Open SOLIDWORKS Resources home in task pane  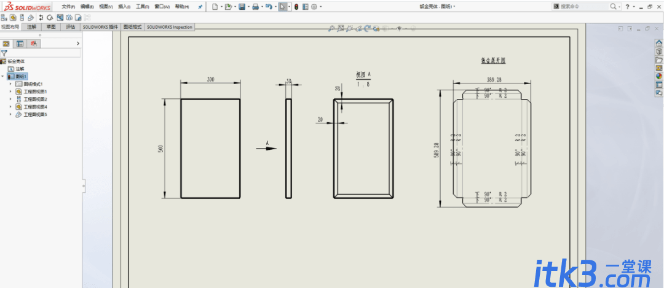[x=659, y=43]
